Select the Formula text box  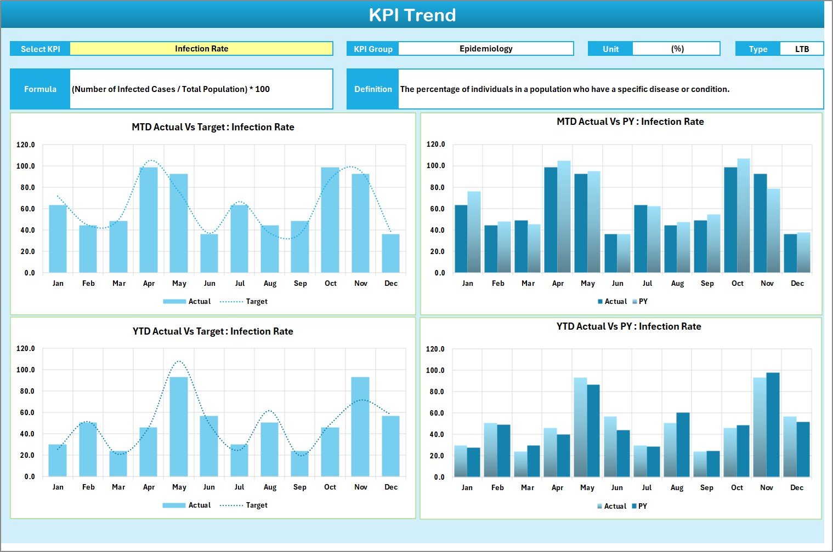point(201,89)
